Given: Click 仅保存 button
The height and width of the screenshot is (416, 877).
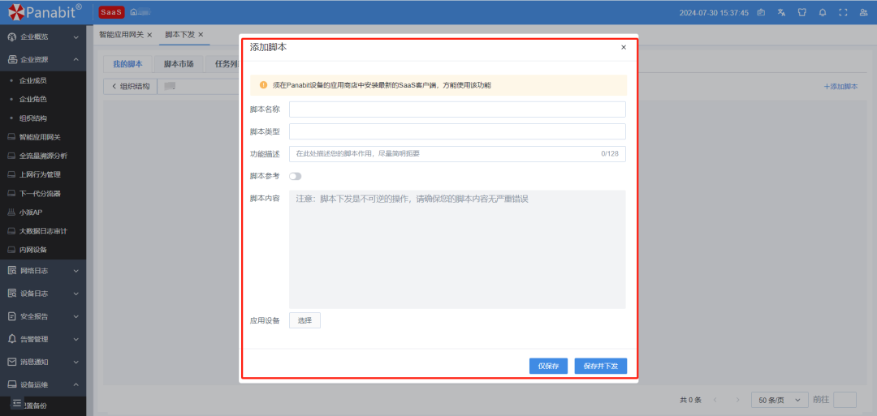Looking at the screenshot, I should pyautogui.click(x=548, y=367).
